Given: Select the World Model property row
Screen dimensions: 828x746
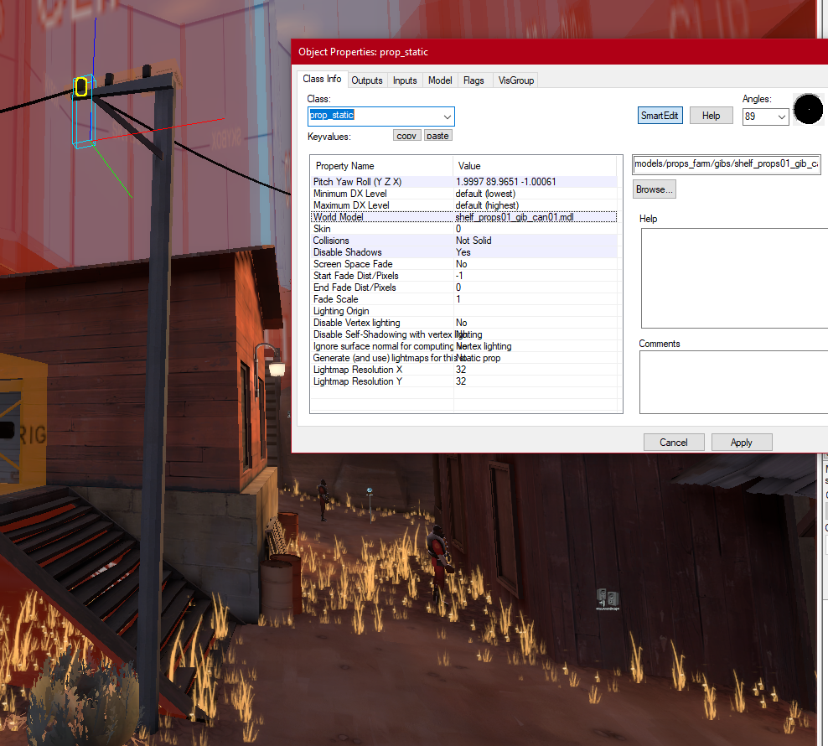Looking at the screenshot, I should click(x=463, y=217).
